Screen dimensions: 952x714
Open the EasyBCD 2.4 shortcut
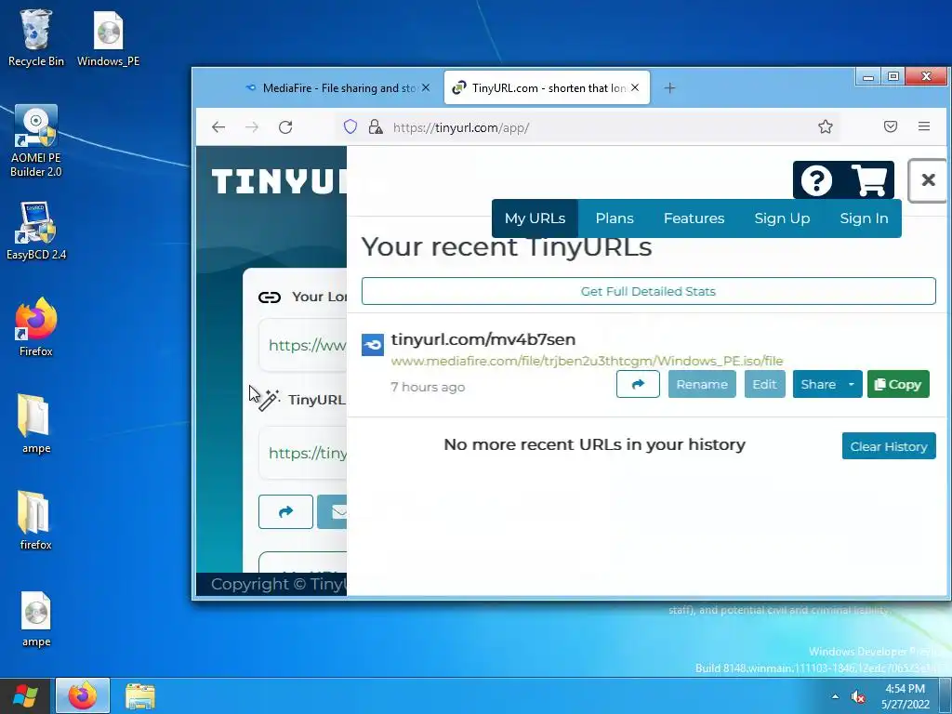(x=36, y=231)
